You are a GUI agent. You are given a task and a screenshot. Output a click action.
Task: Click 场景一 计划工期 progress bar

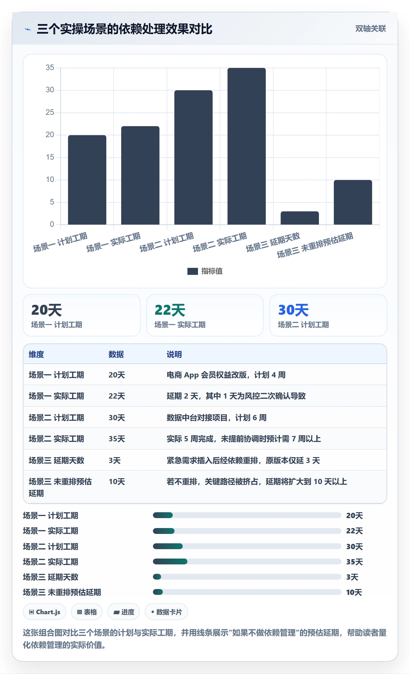click(x=247, y=515)
